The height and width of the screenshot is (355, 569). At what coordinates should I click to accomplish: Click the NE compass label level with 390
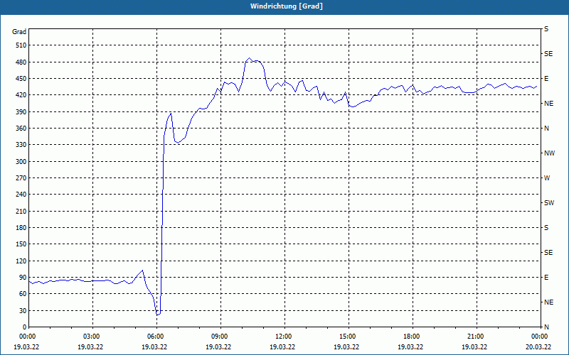[x=549, y=104]
